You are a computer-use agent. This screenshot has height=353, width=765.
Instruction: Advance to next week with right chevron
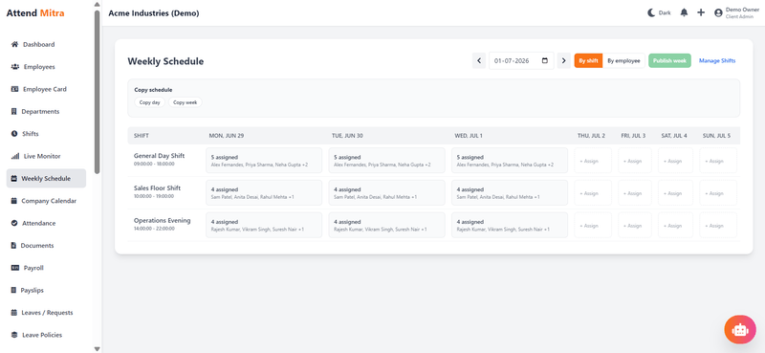(x=563, y=61)
